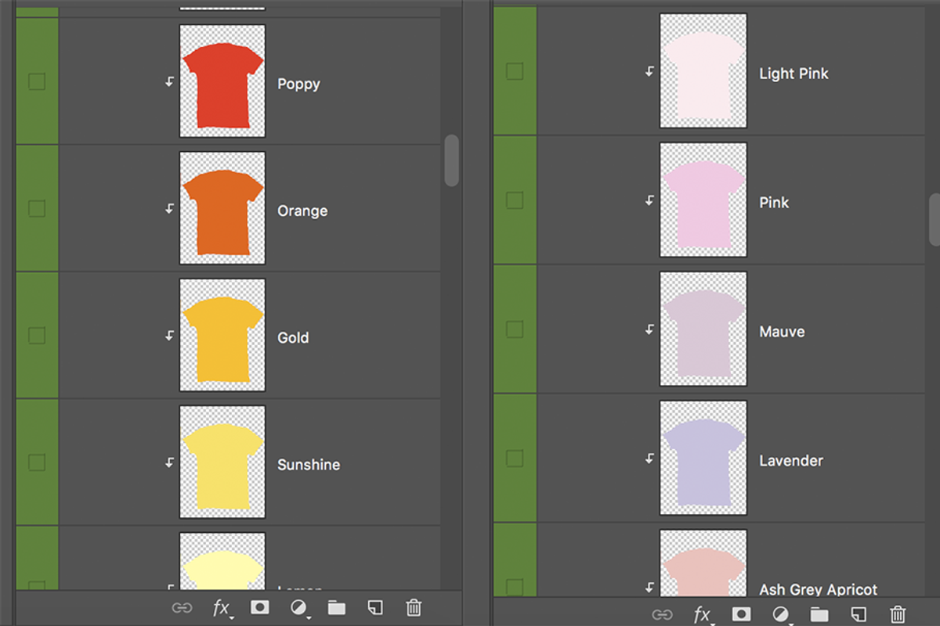Toggle visibility of the Lavender layer
This screenshot has height=626, width=940.
point(515,459)
